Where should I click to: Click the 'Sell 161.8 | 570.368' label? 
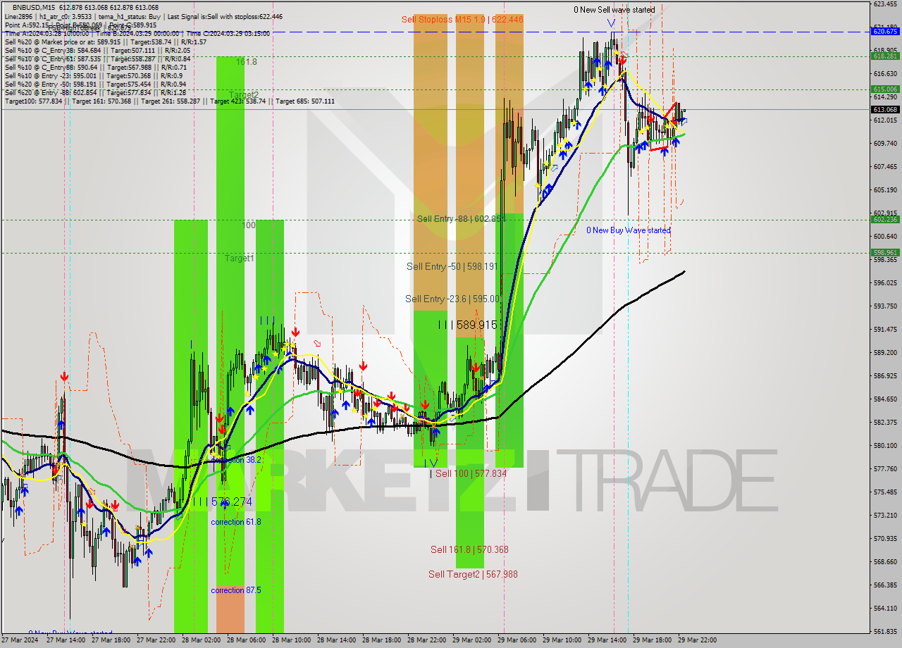coord(469,549)
